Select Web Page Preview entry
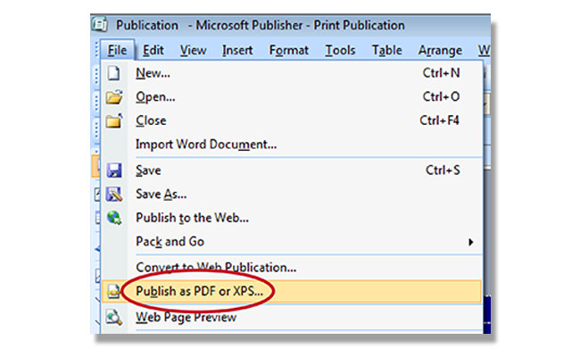Viewport: 580px width, 357px height. (292, 317)
